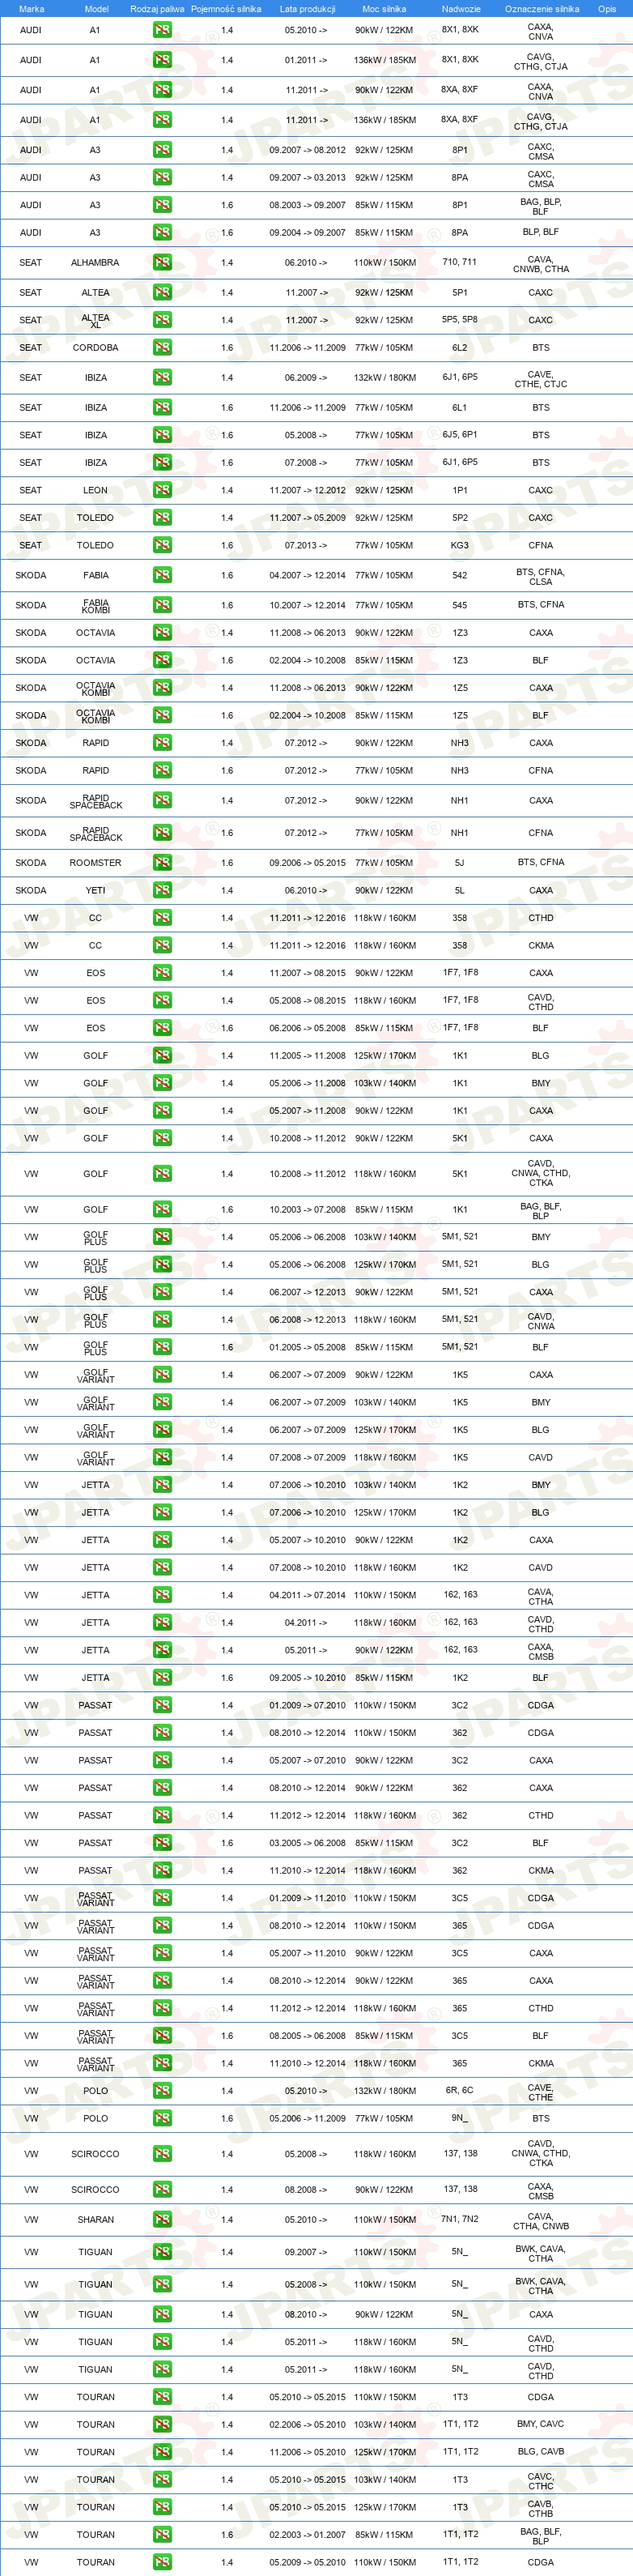633x2576 pixels.
Task: Click the engine code BTS, CFNA, CLSA
Action: 540,576
